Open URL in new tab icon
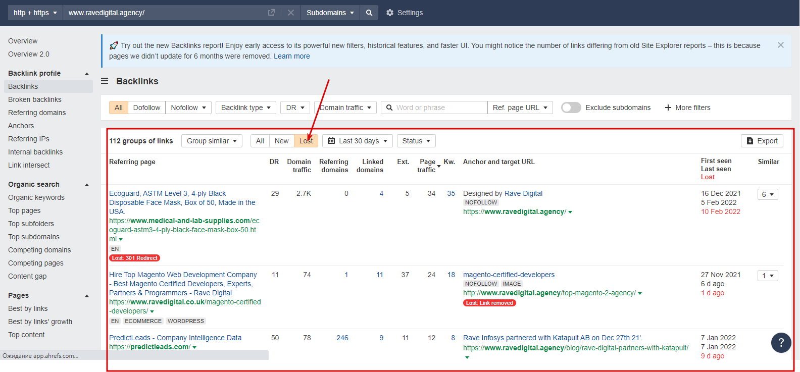The width and height of the screenshot is (800, 372). pyautogui.click(x=271, y=13)
